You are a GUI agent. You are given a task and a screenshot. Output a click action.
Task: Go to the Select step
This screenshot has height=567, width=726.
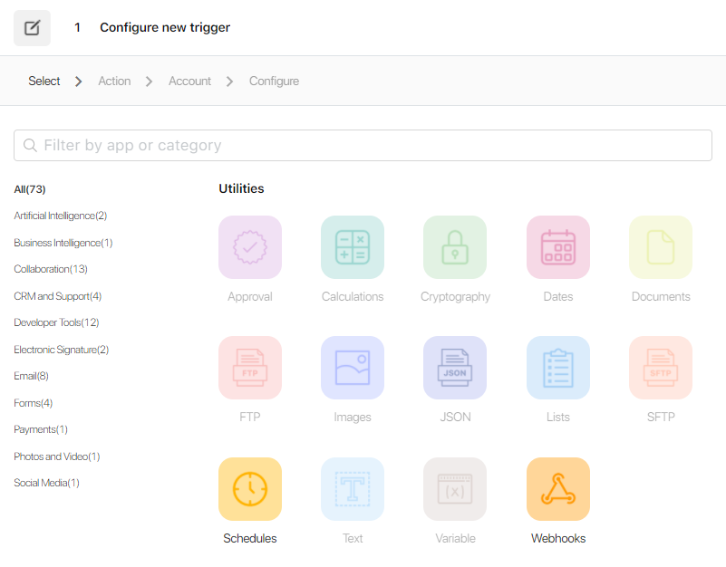pos(44,81)
